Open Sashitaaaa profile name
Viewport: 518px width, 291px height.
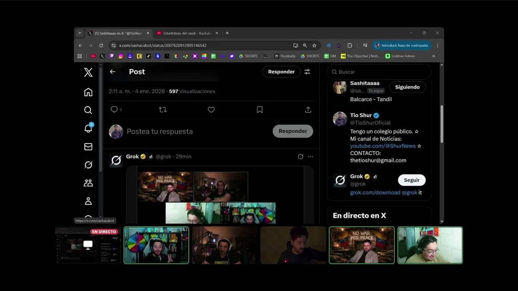tap(365, 83)
